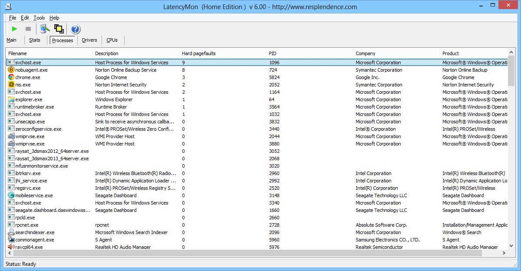Open the Edit menu
521x271 pixels.
click(25, 18)
